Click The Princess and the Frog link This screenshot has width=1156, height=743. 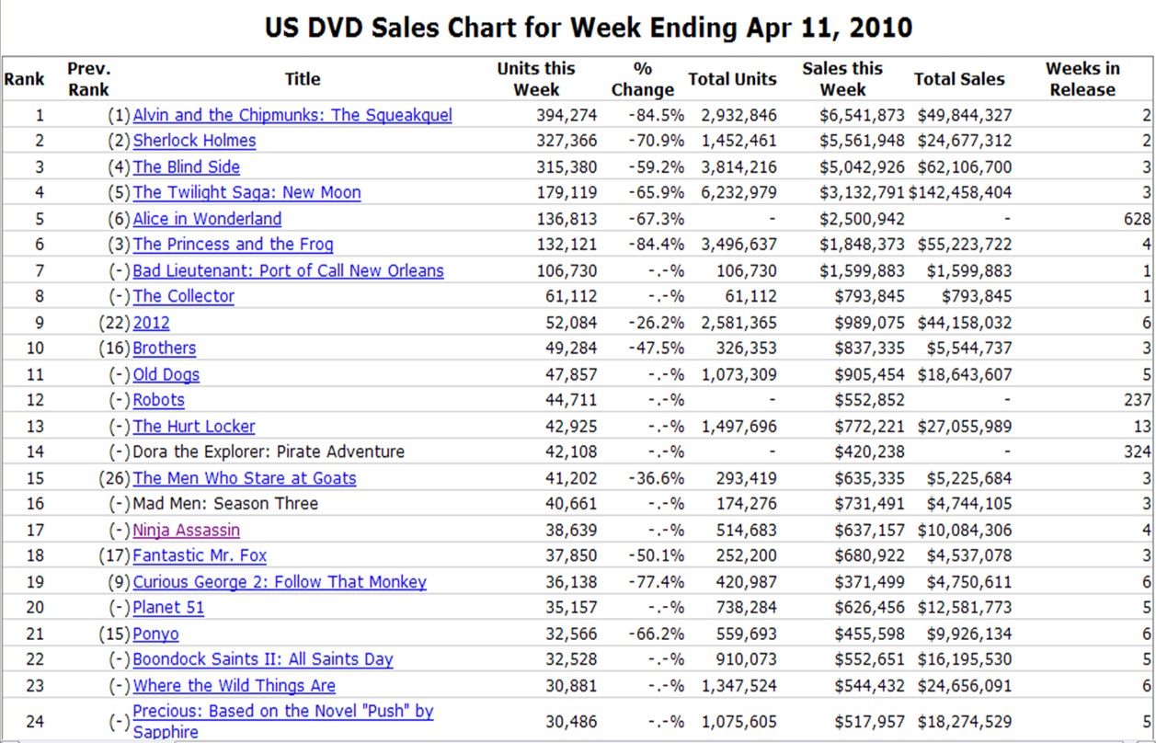(233, 245)
